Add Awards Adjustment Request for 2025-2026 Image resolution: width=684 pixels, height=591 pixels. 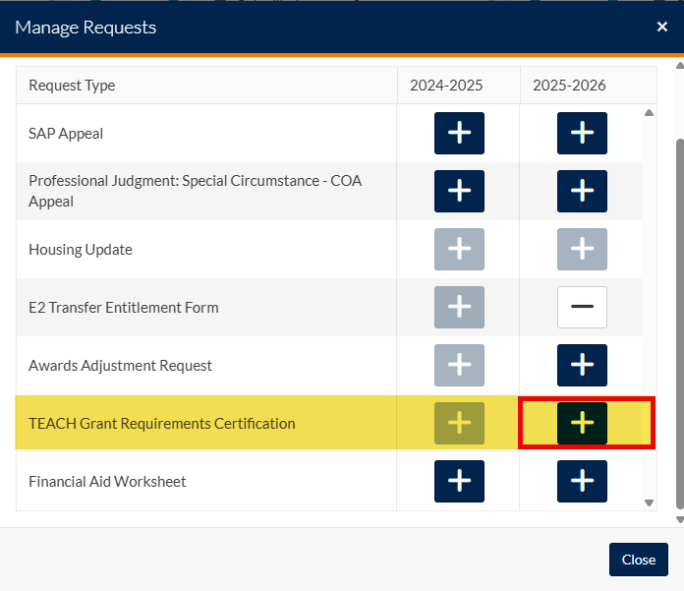[x=582, y=365]
